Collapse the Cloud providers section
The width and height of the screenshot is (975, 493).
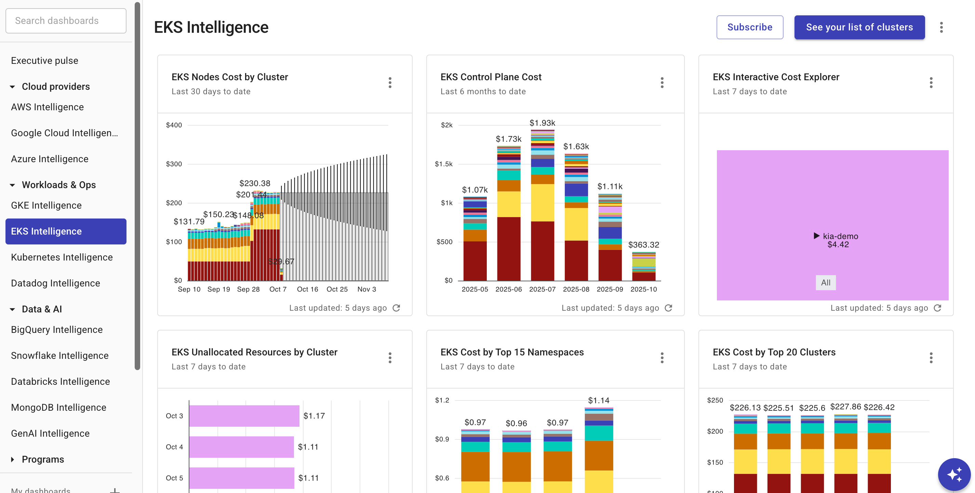(x=13, y=86)
